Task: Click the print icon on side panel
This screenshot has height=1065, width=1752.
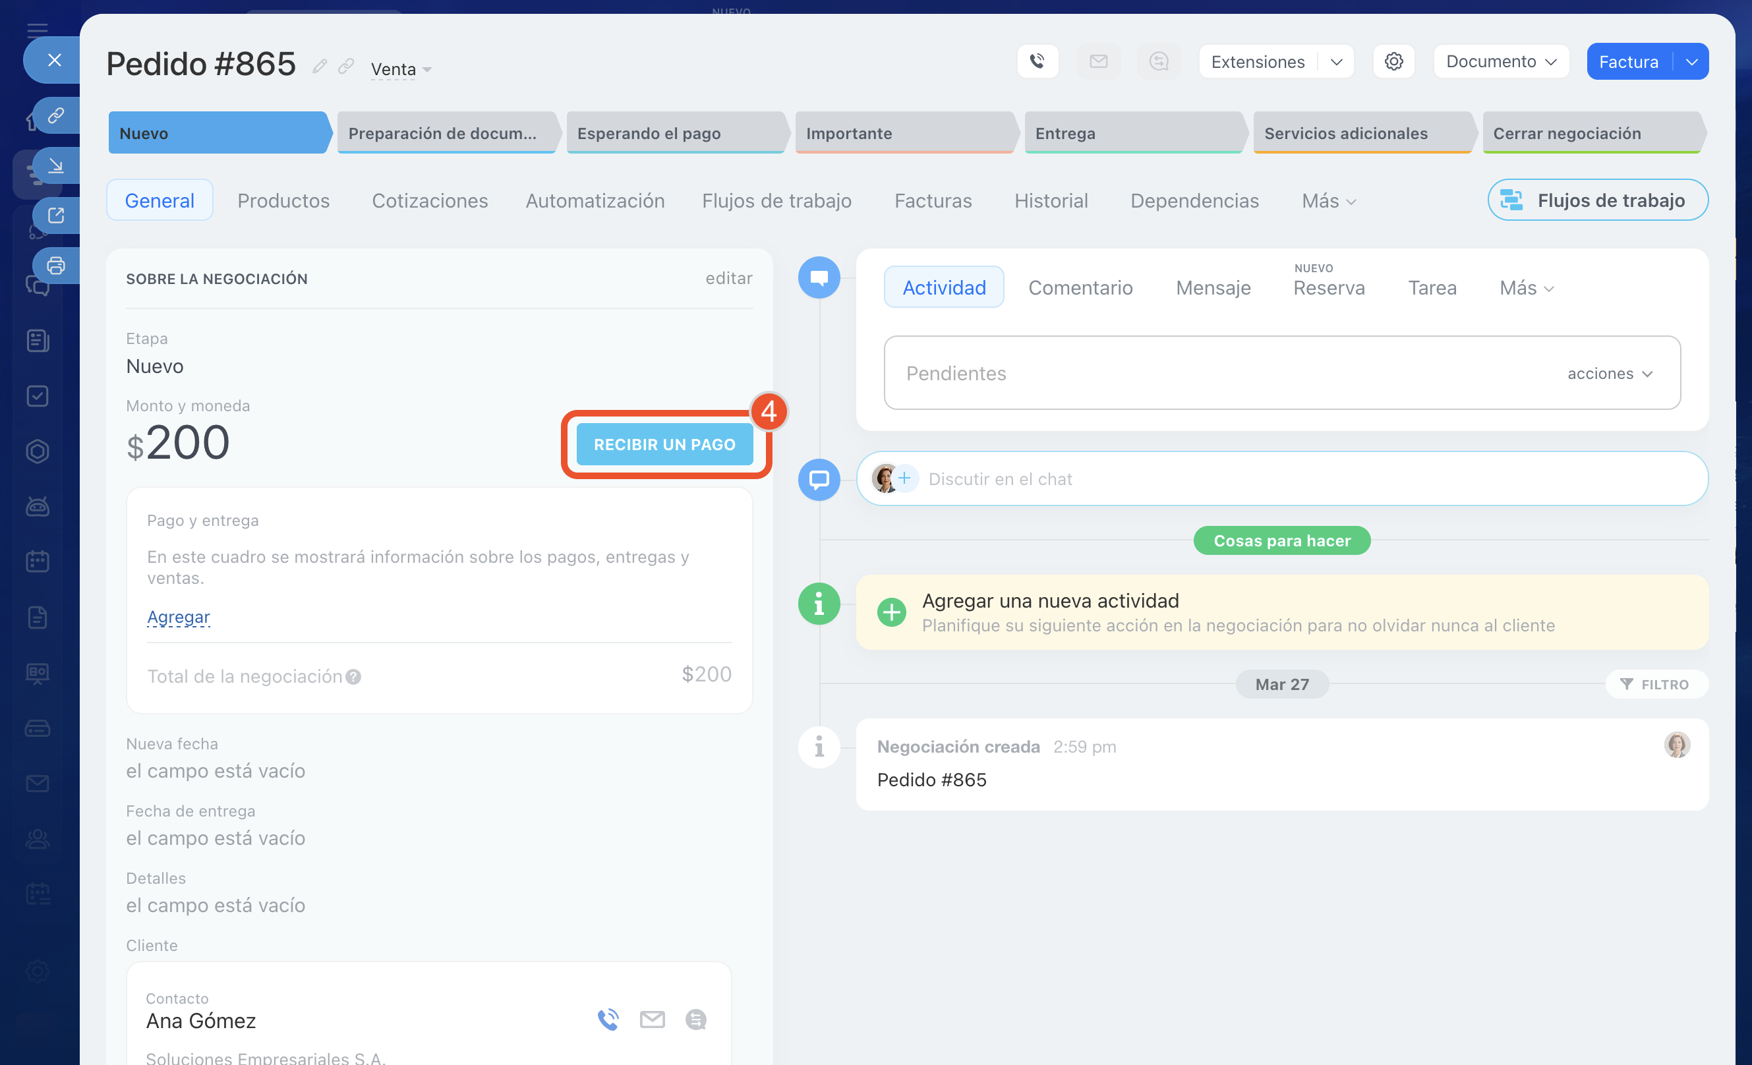Action: click(55, 266)
